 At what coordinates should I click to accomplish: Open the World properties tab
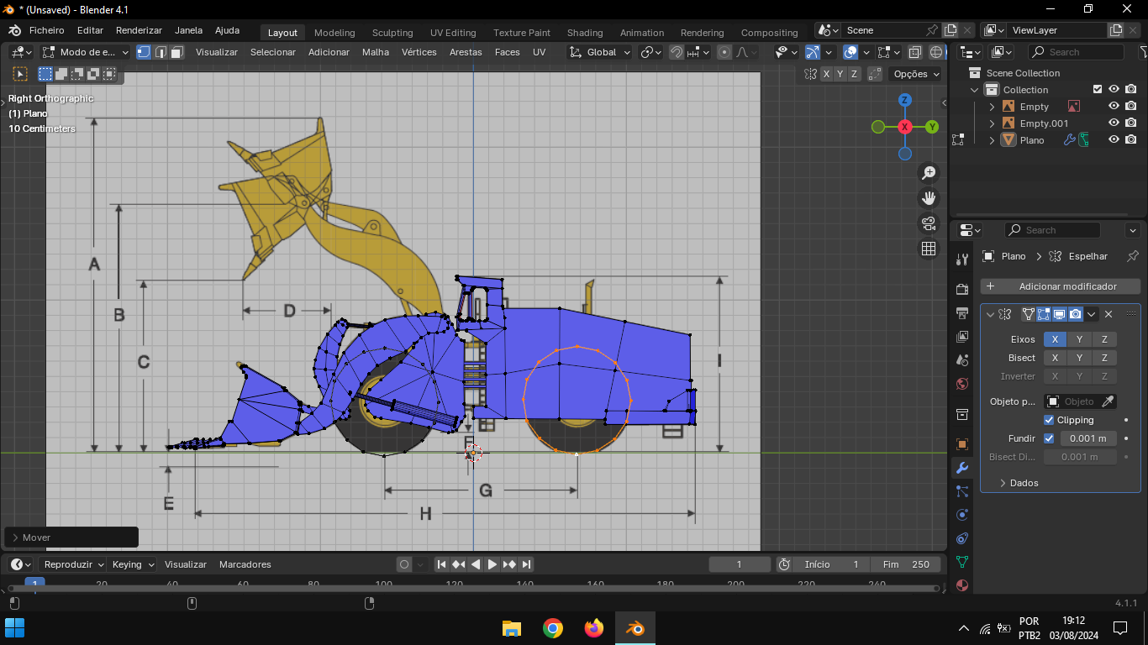pos(962,384)
